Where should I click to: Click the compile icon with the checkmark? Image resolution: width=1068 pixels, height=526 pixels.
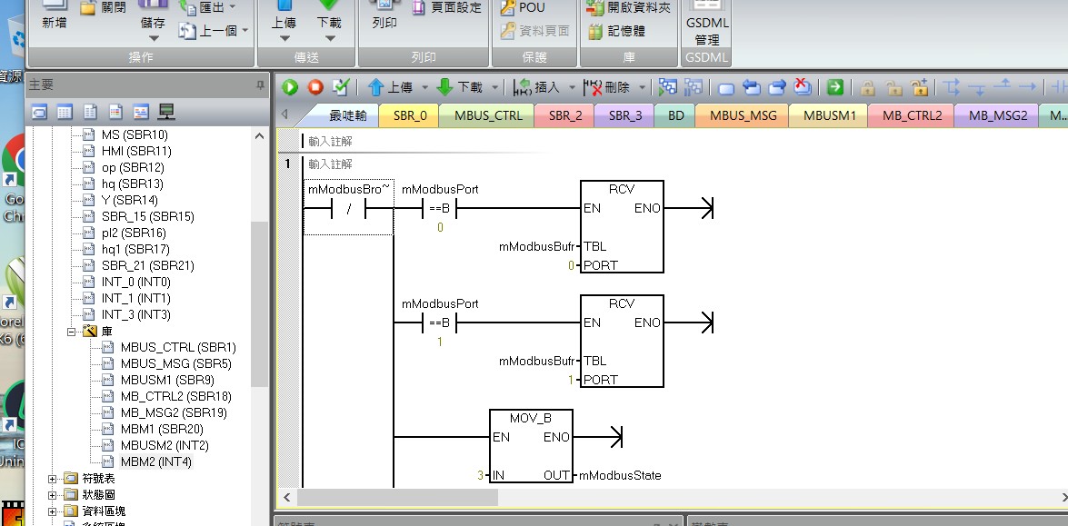coord(341,87)
